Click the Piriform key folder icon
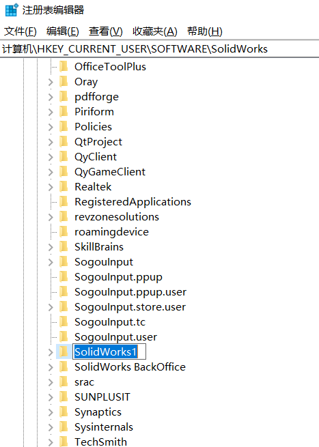319x447 pixels. click(64, 112)
